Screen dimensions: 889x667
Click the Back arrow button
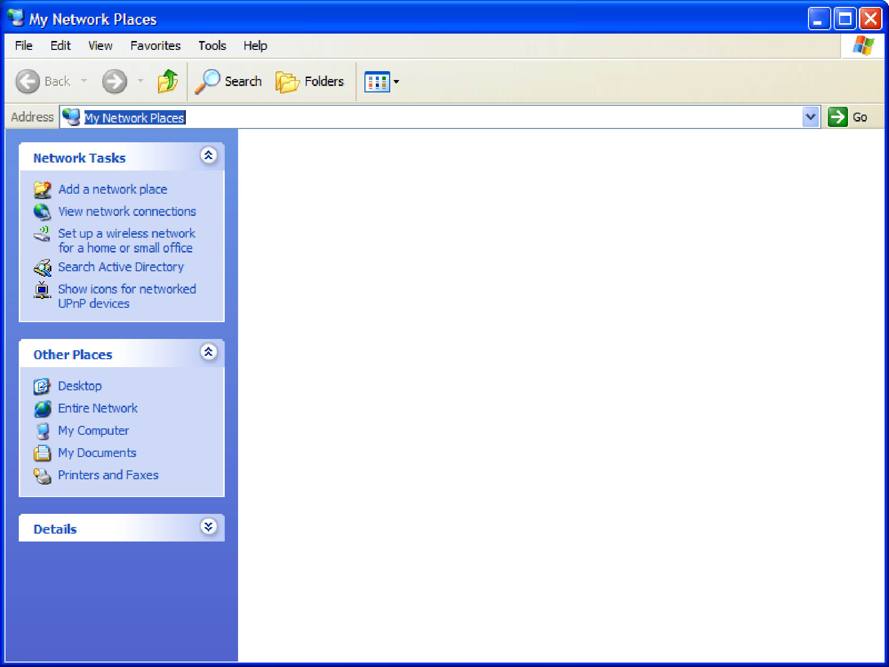(27, 81)
